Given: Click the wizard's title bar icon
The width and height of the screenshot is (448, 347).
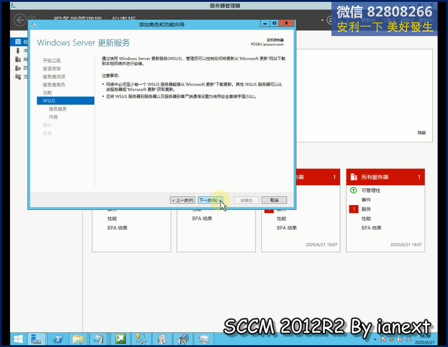Looking at the screenshot, I should pos(33,24).
